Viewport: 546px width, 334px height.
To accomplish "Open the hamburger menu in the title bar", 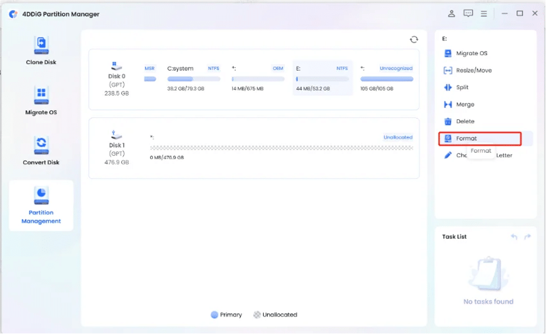I will click(x=484, y=13).
